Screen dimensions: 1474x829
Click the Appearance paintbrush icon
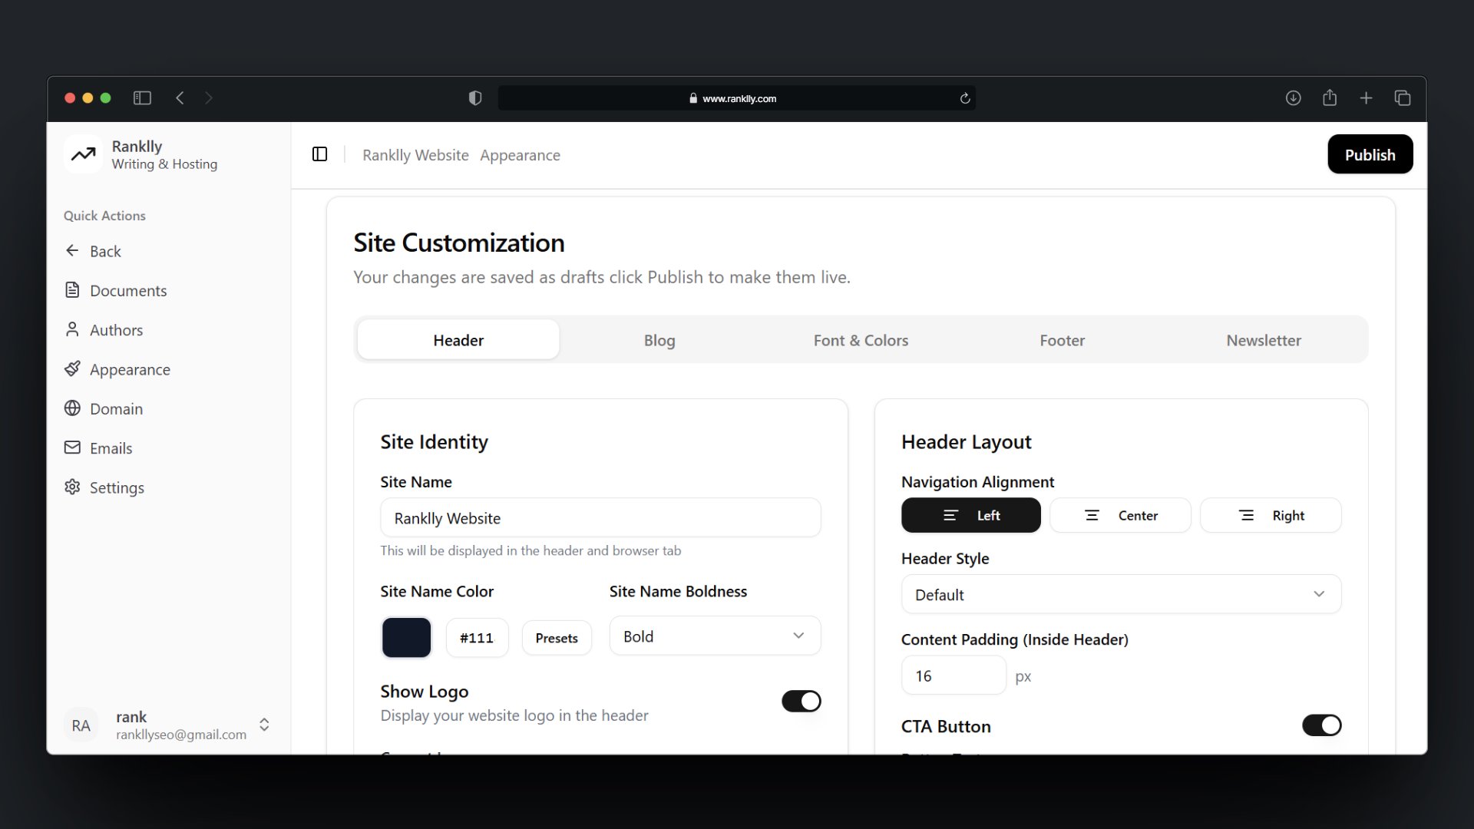coord(72,369)
